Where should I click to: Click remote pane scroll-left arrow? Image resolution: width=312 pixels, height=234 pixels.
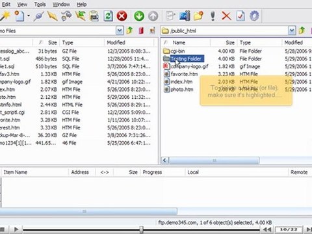coord(165,161)
